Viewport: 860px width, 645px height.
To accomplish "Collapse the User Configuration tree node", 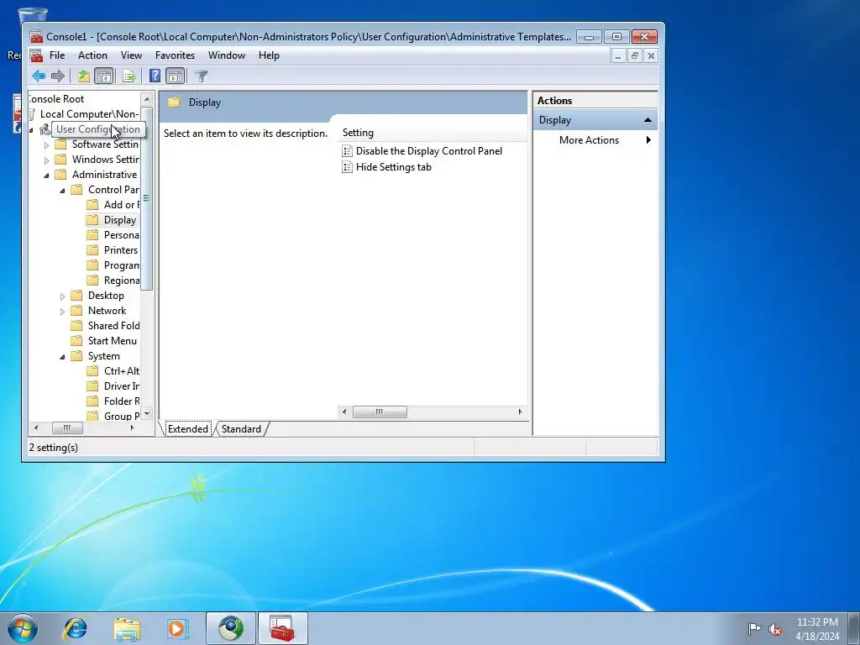I will (x=31, y=130).
